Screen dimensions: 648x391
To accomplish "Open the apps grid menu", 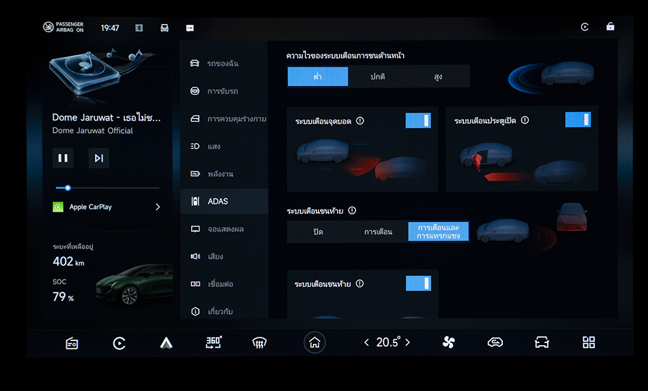I will tap(588, 342).
